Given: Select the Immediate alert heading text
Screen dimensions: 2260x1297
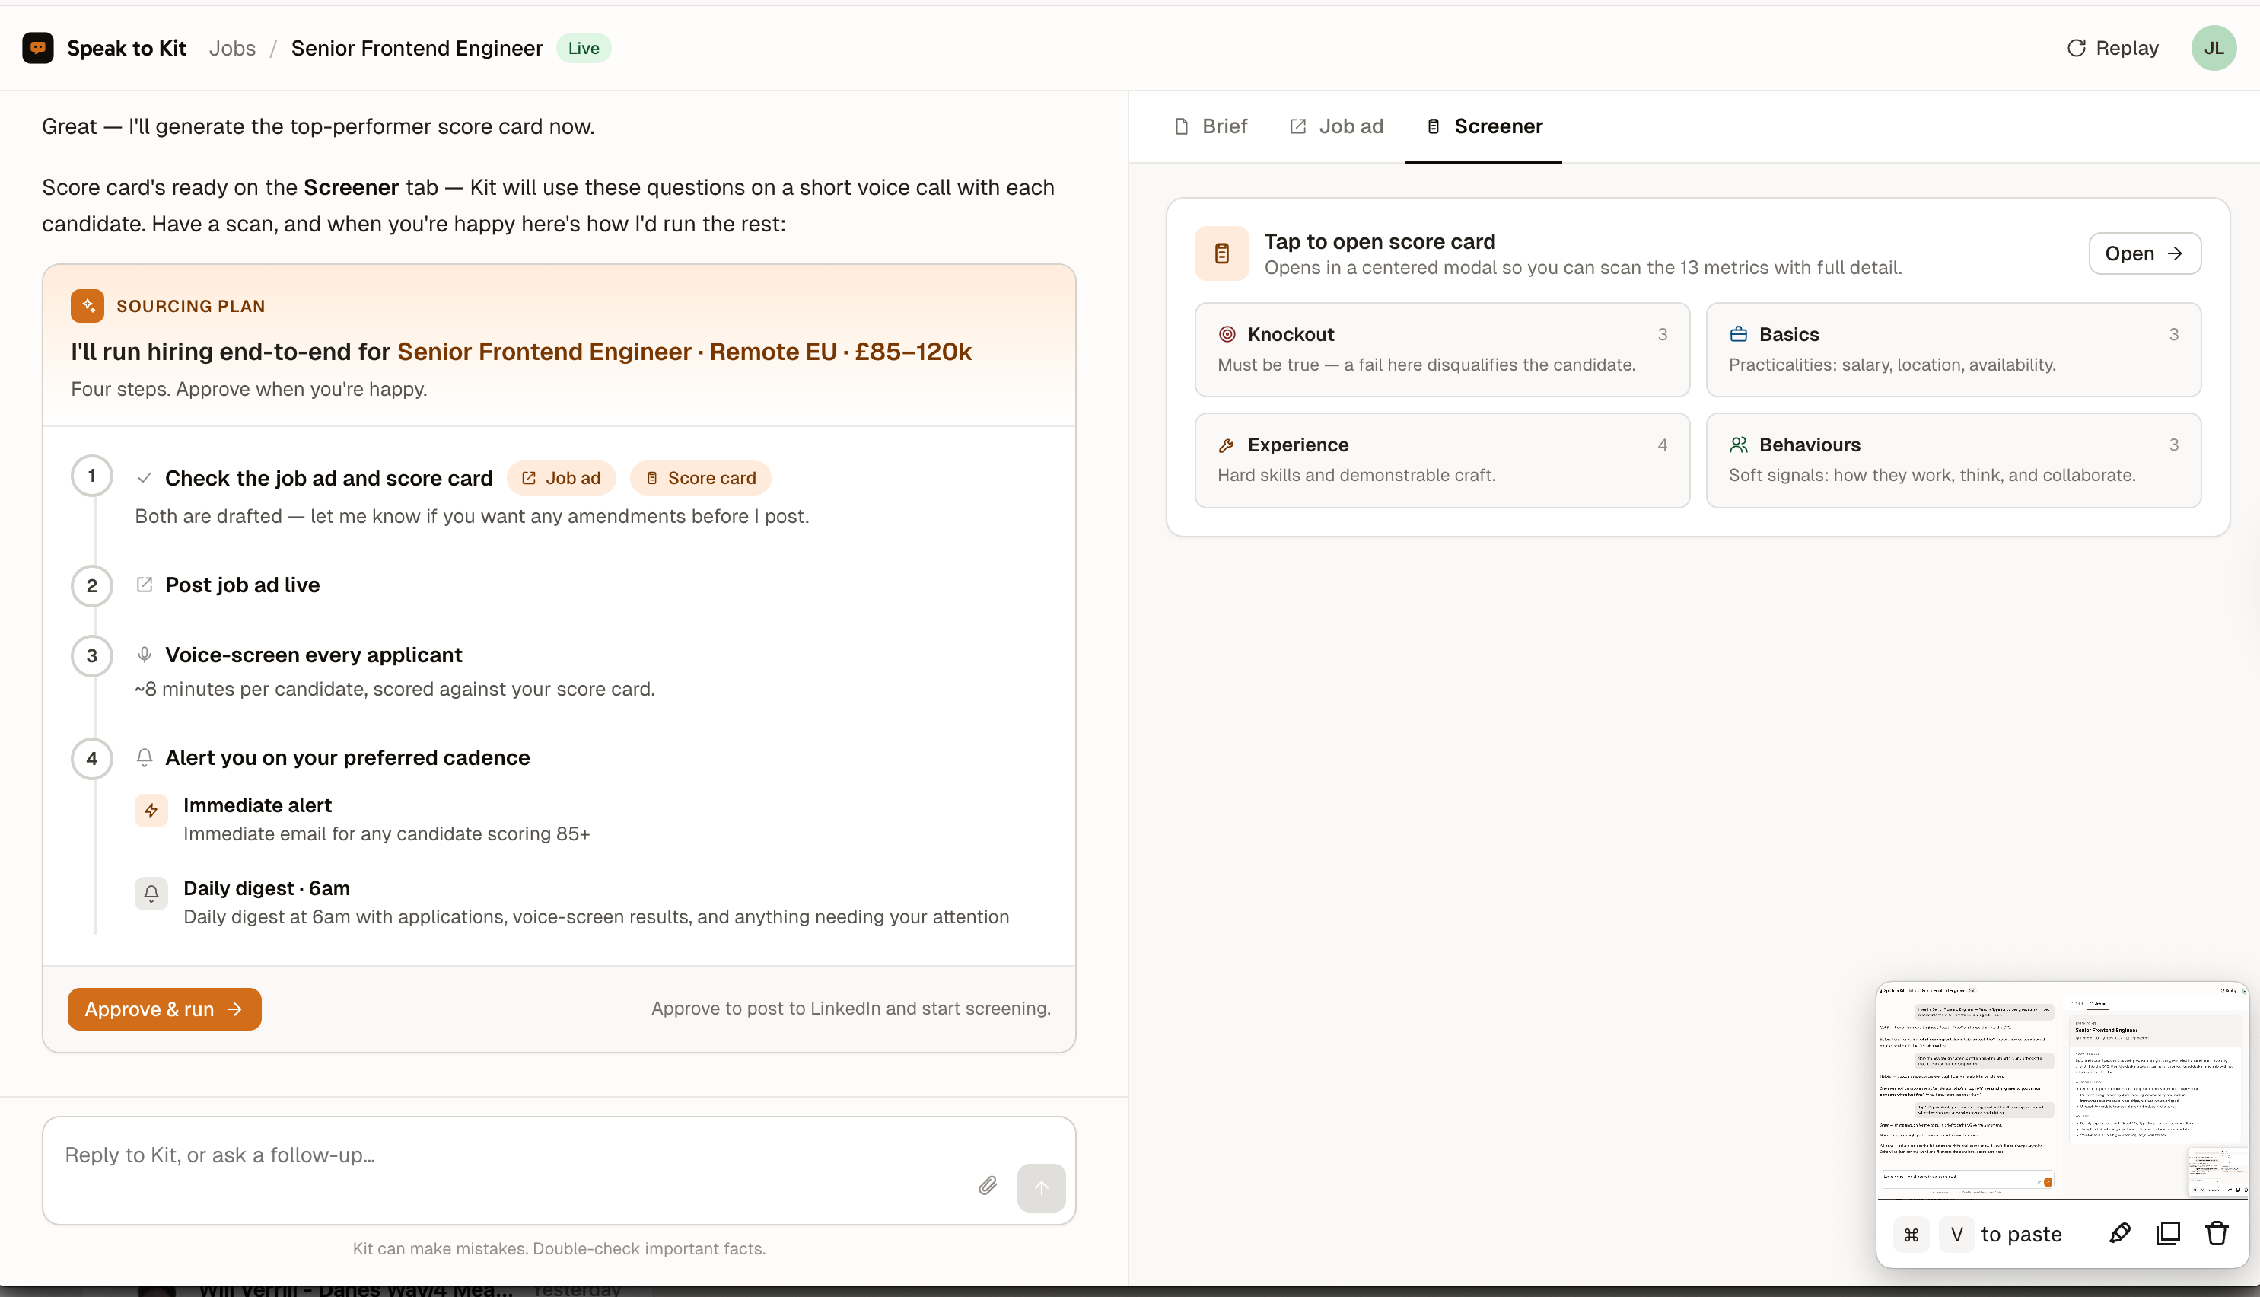Looking at the screenshot, I should 257,805.
